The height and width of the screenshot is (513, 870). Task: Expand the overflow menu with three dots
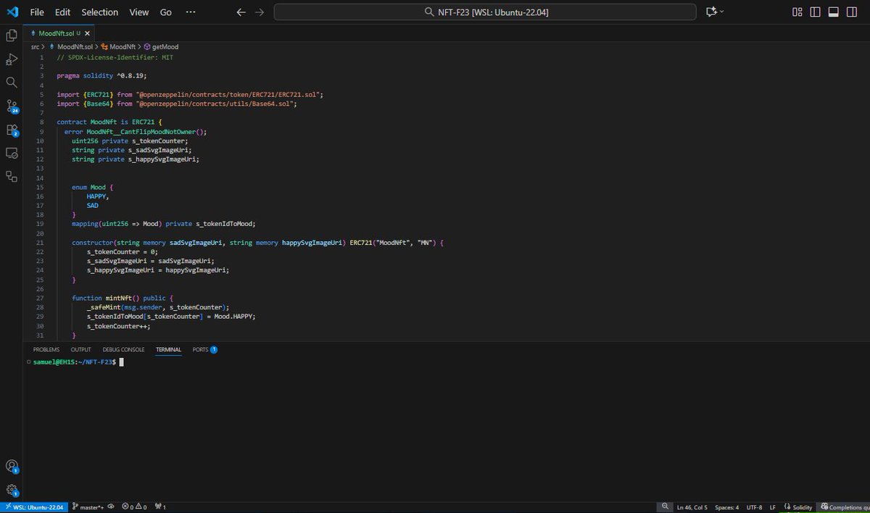tap(191, 12)
